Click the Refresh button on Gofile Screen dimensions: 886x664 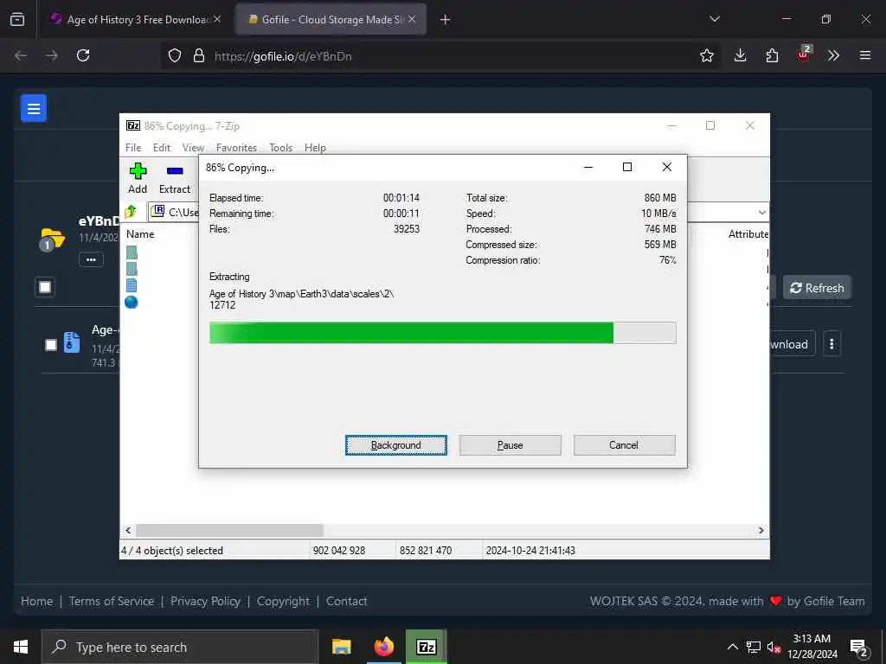pos(817,288)
